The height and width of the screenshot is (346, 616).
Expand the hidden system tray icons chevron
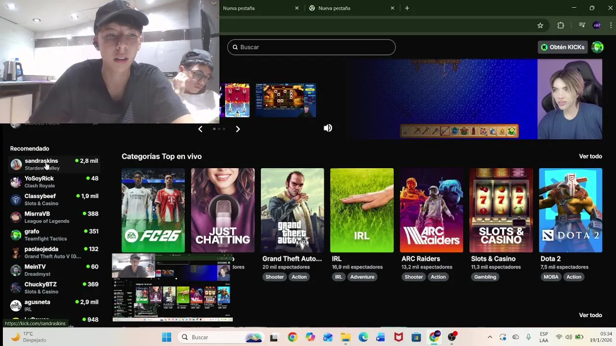[x=490, y=337]
